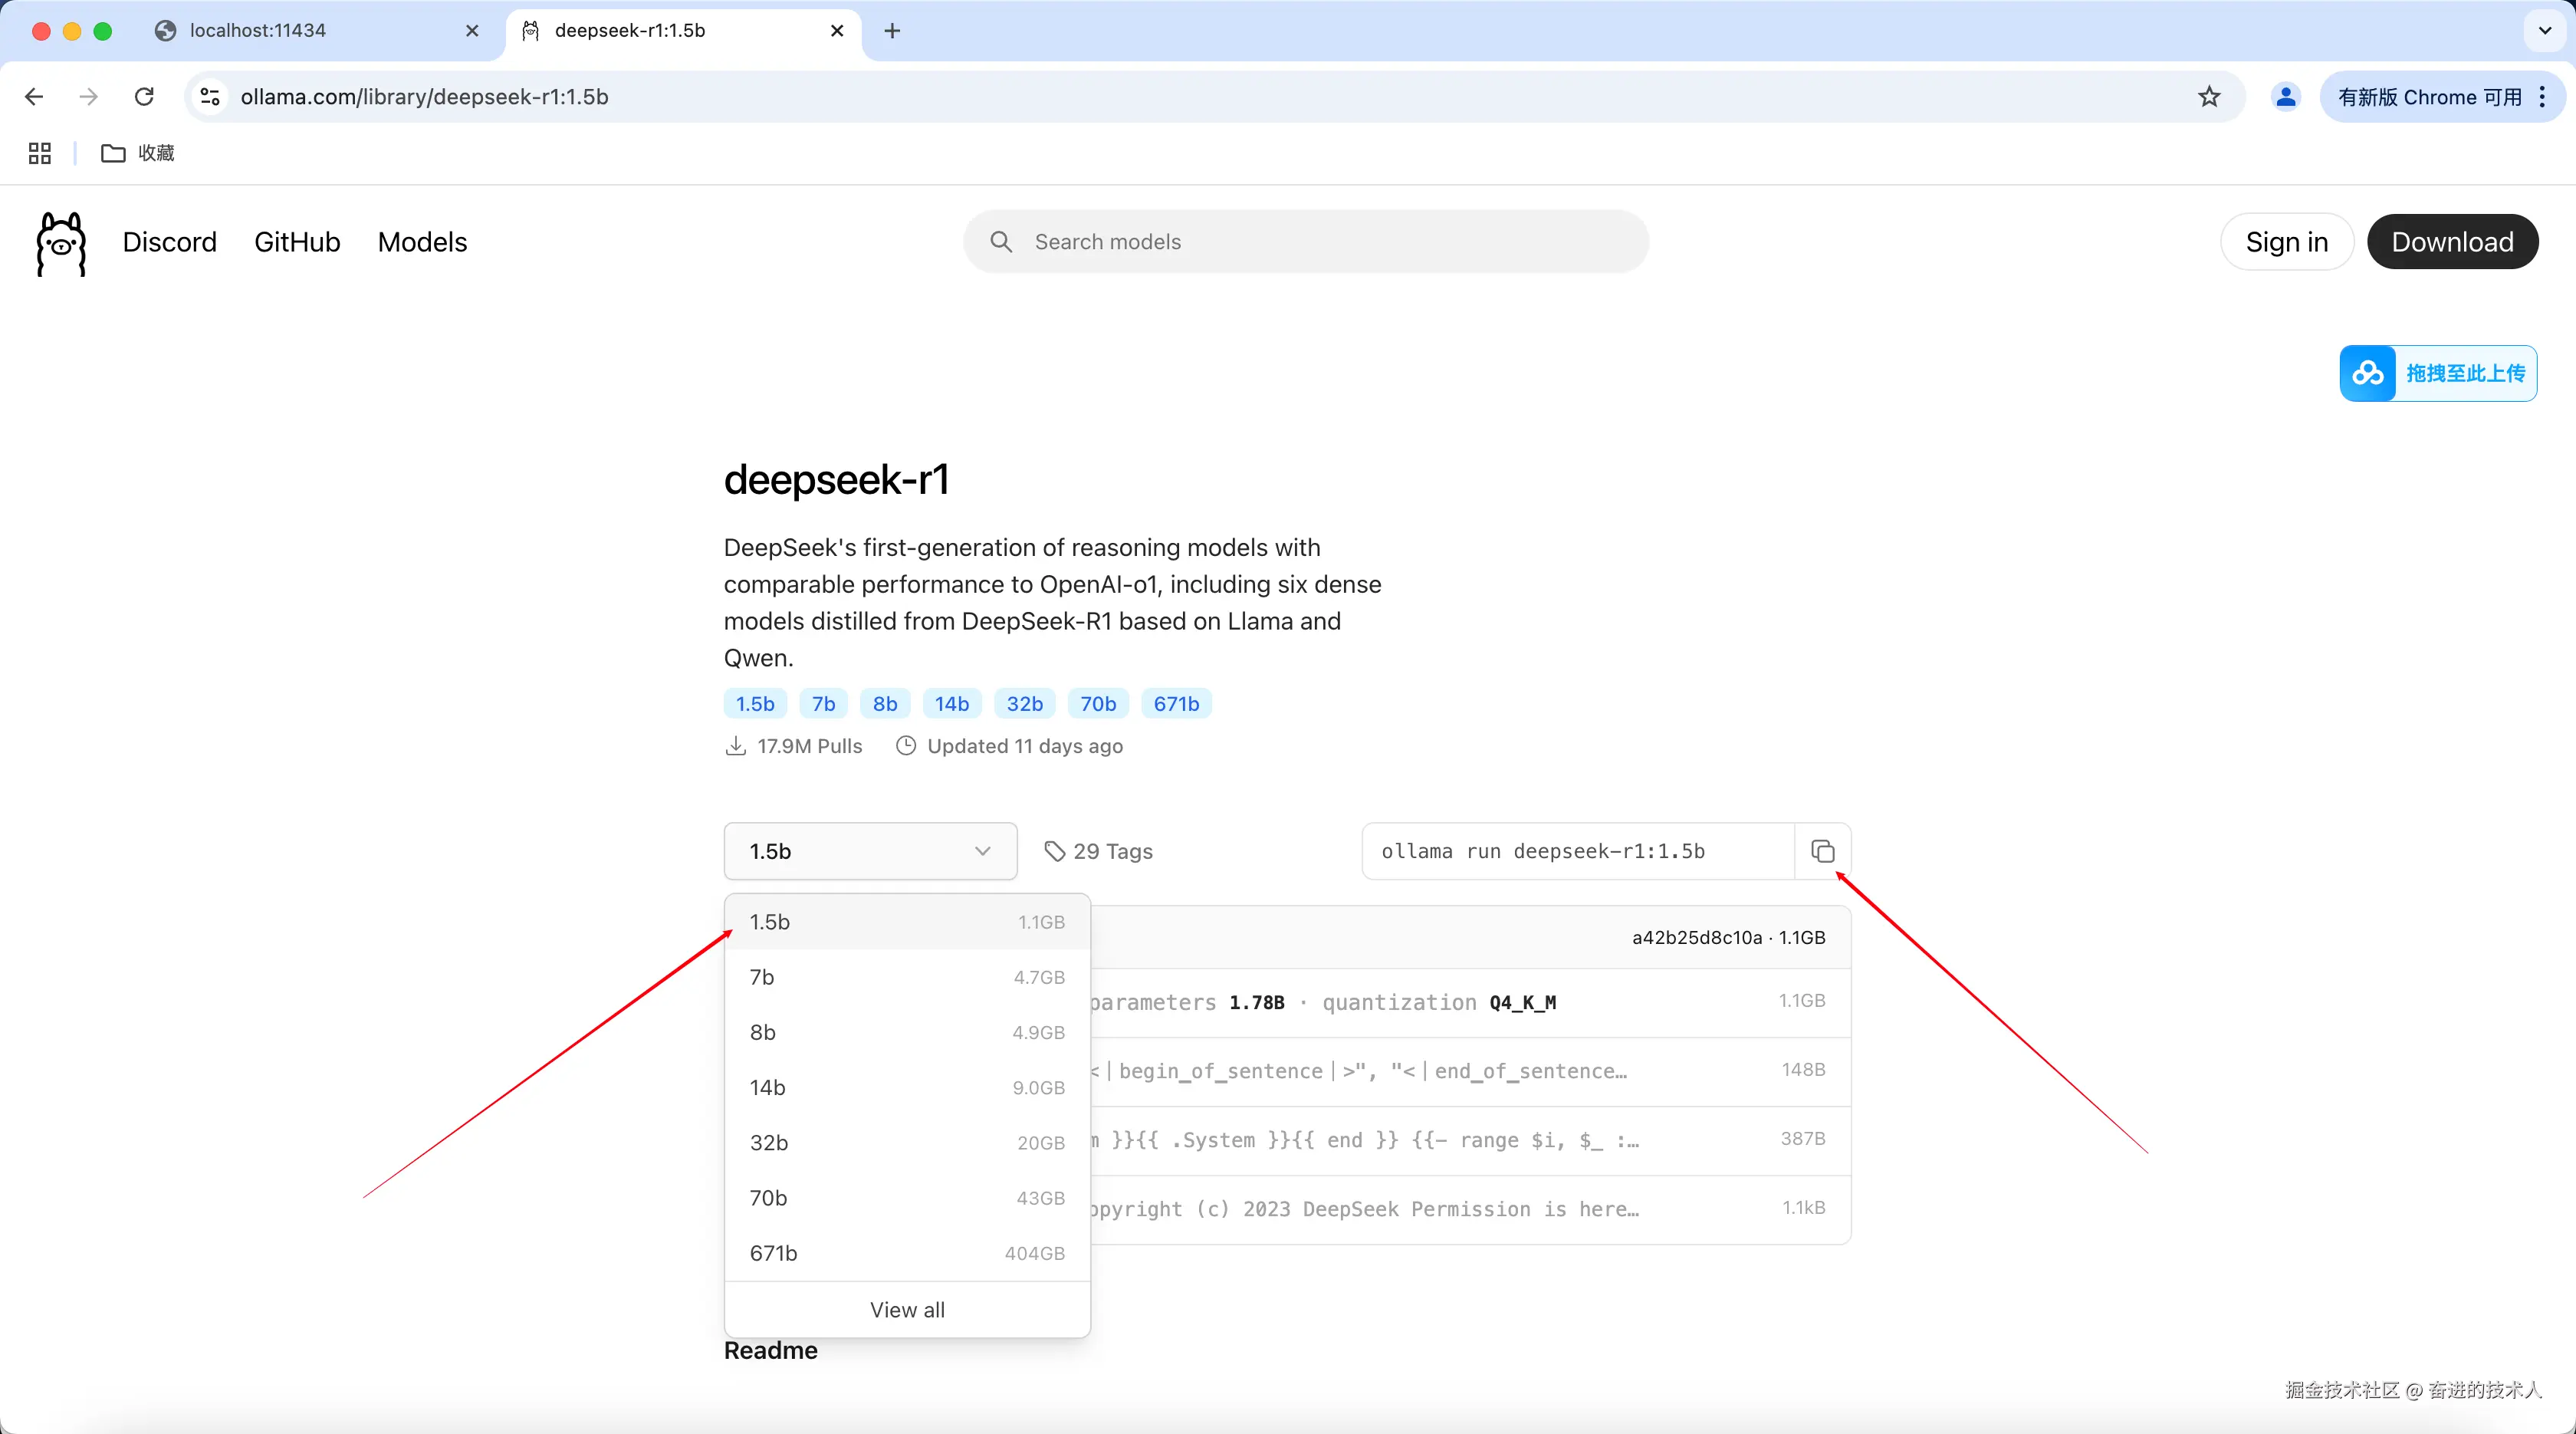Screen dimensions: 2576x1434
Task: Click the Download button
Action: [2452, 242]
